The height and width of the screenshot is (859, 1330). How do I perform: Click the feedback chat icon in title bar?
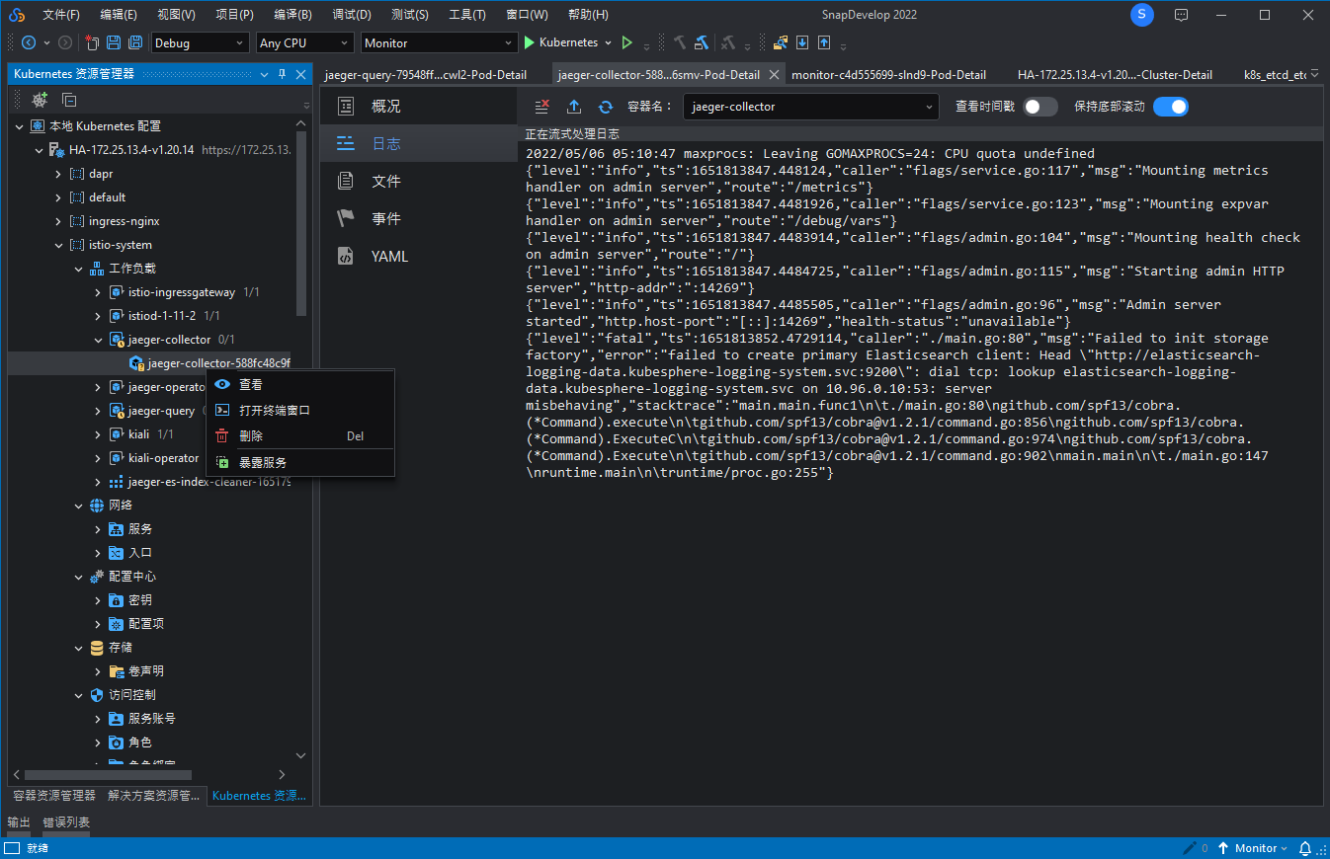(1181, 15)
